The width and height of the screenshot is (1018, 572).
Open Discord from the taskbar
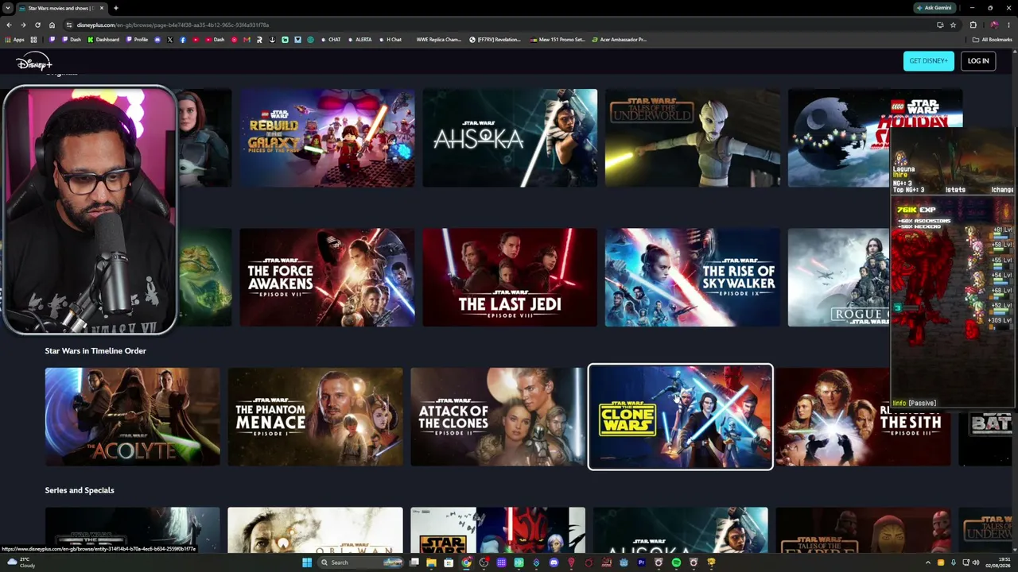tap(554, 562)
